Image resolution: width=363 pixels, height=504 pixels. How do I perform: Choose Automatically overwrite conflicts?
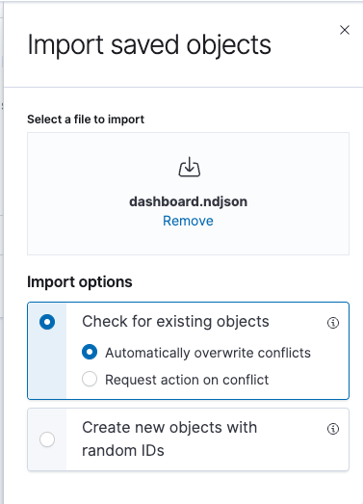tap(90, 352)
